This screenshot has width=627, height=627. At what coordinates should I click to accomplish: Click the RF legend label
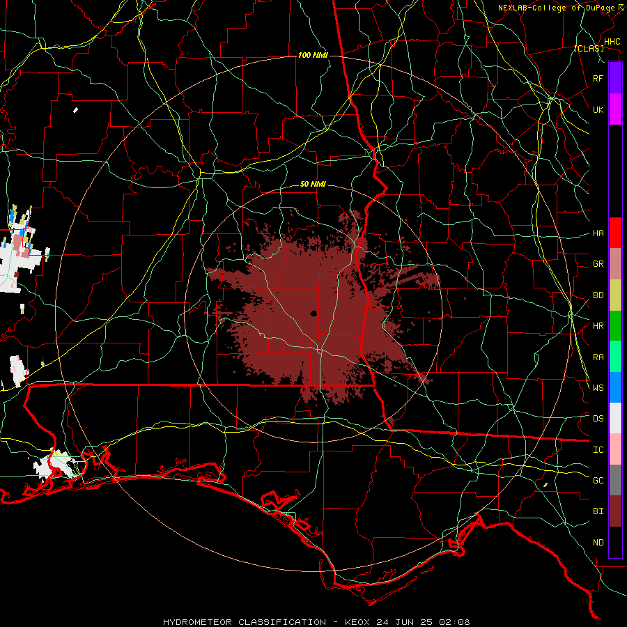tap(598, 78)
